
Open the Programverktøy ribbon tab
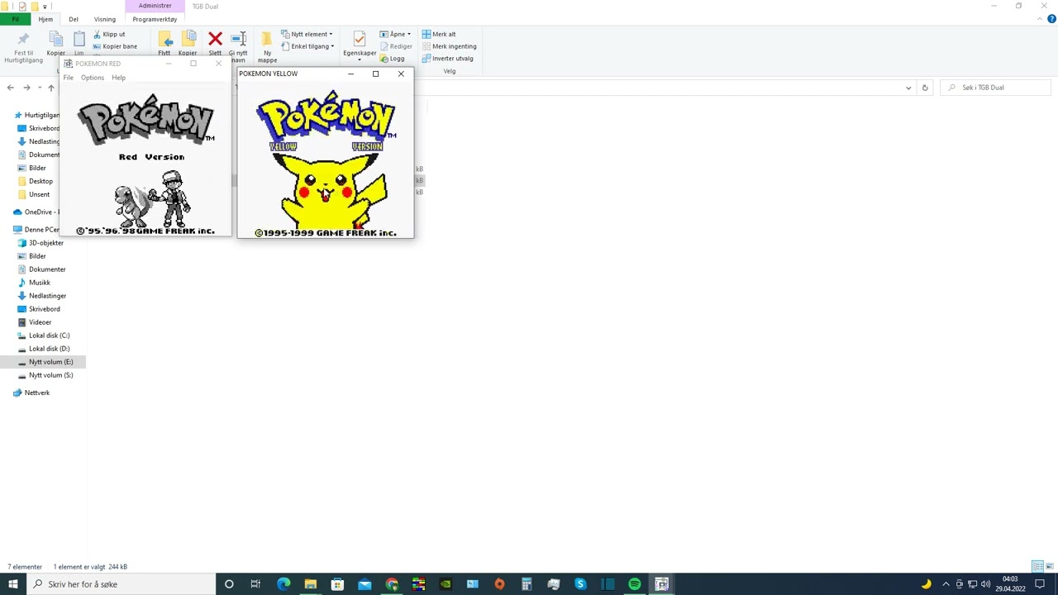point(155,19)
